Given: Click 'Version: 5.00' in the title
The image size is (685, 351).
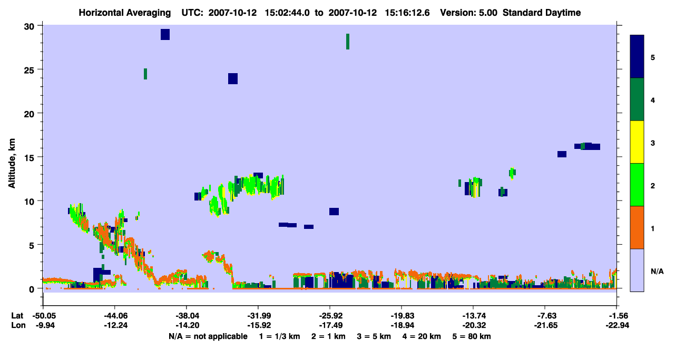Looking at the screenshot, I should [x=467, y=13].
